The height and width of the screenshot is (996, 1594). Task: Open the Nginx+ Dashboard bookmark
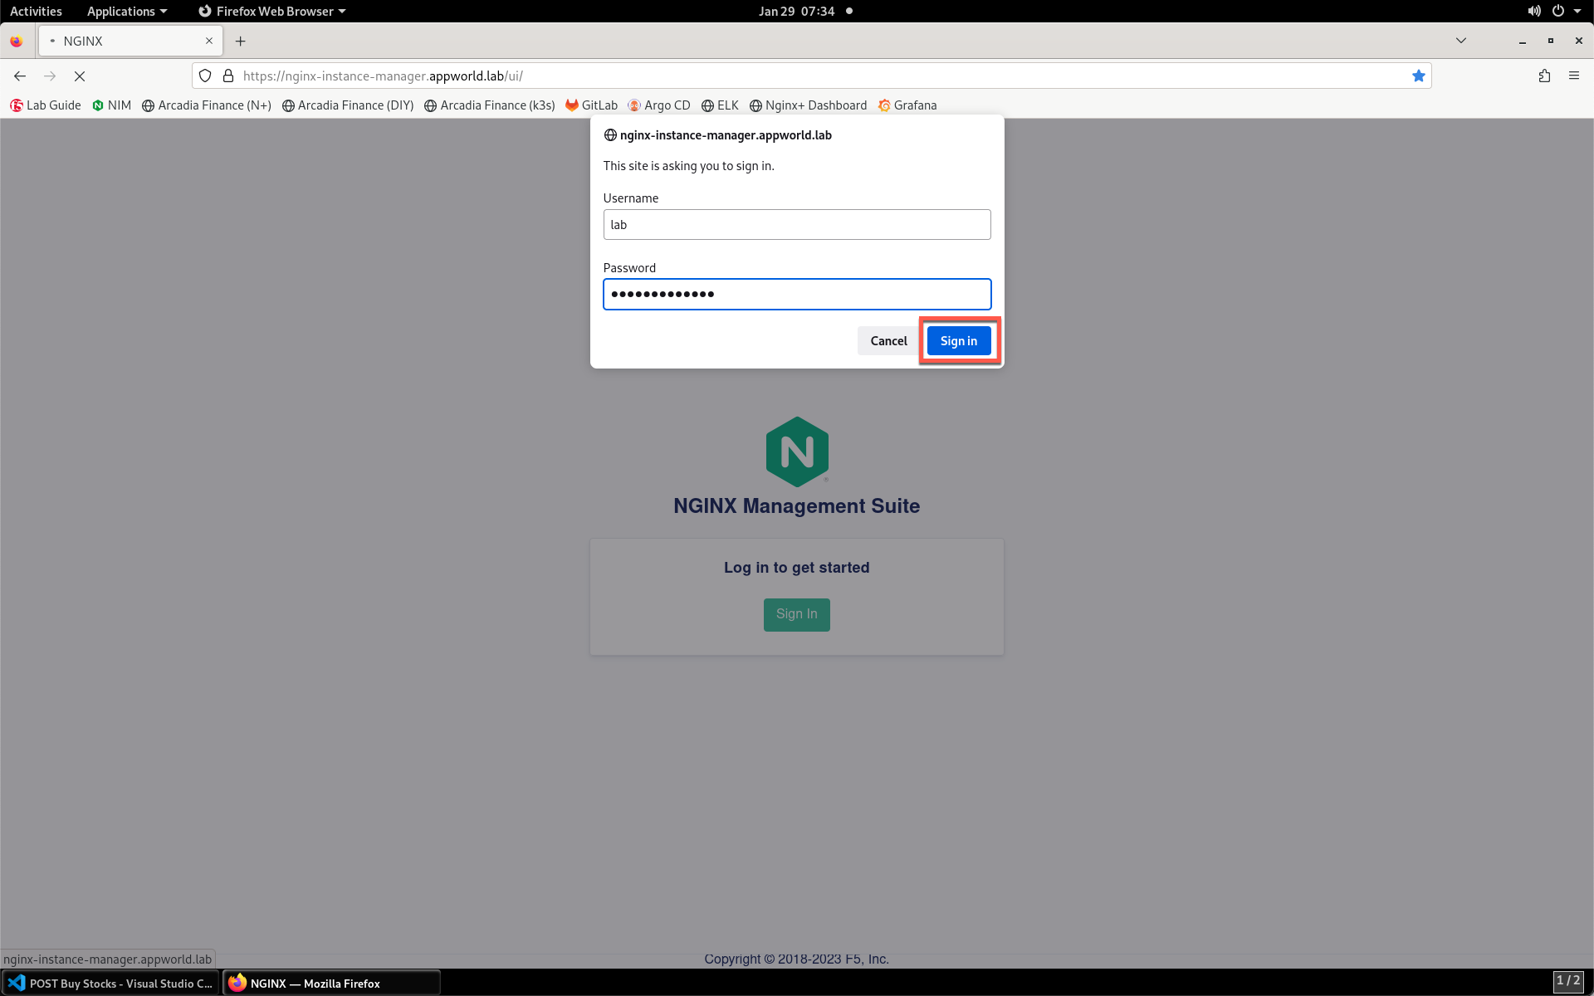tap(808, 105)
